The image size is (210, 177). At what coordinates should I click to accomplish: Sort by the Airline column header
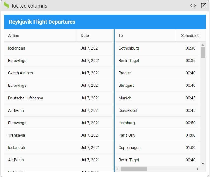(41, 36)
